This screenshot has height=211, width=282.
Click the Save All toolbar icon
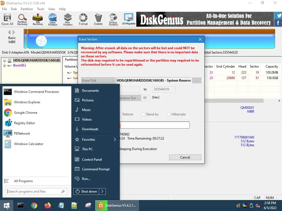tap(7, 20)
